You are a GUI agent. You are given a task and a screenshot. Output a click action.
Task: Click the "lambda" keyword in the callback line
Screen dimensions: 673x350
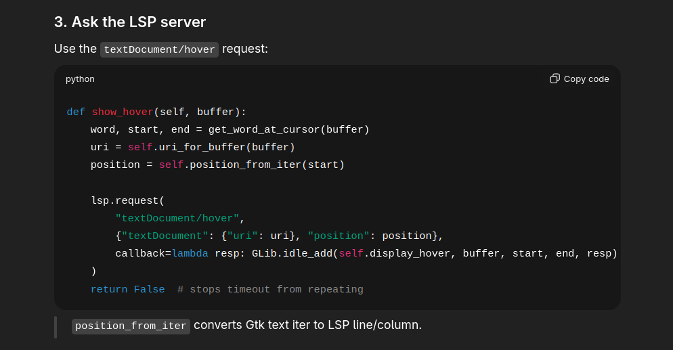190,254
